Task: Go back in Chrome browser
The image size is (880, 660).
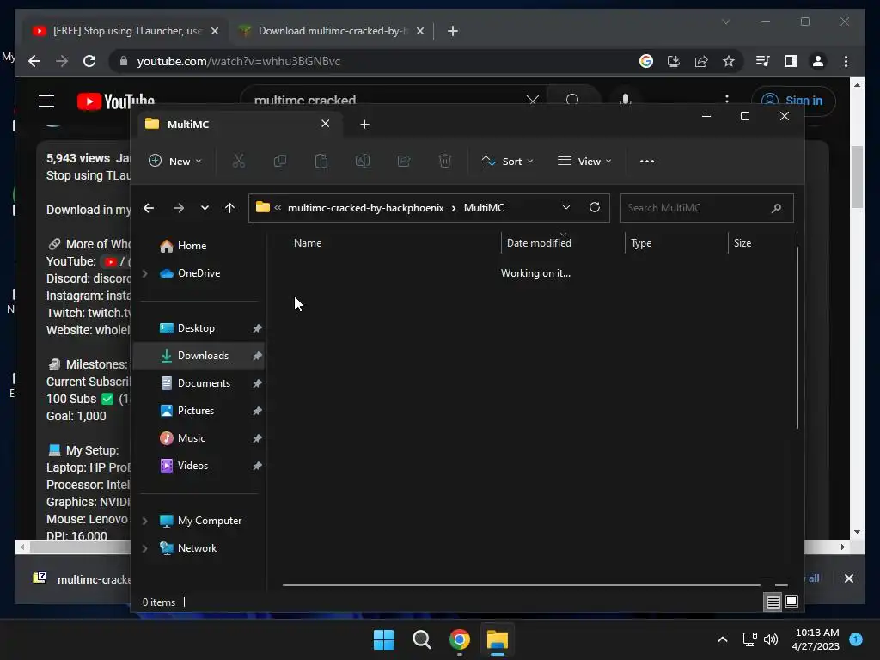Action: coord(34,61)
